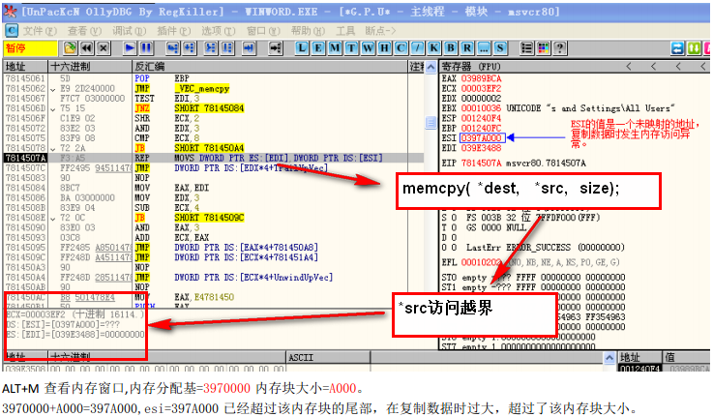
Task: Open Run trace with ... button
Action: [484, 48]
